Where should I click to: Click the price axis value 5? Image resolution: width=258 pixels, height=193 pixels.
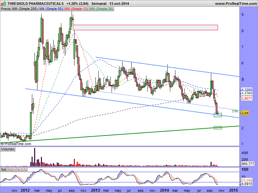tap(243, 79)
